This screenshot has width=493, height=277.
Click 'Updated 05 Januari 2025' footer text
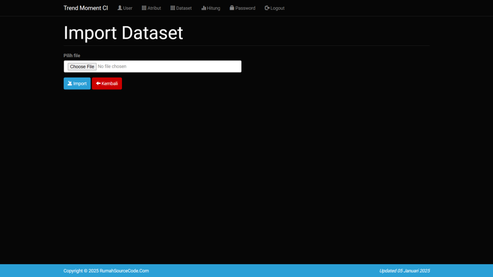pos(404,271)
